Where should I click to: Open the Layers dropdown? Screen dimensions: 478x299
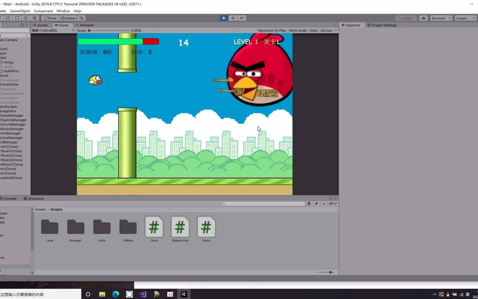coord(466,18)
